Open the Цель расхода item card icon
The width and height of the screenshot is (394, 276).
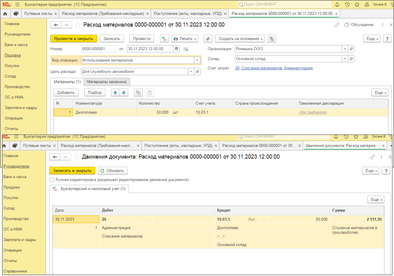click(x=197, y=72)
